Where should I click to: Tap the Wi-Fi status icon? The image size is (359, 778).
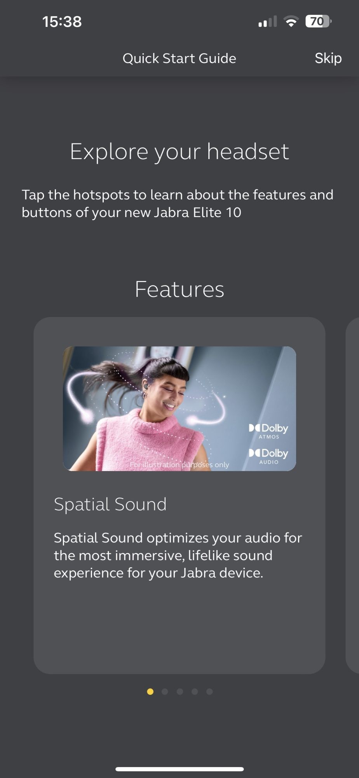coord(291,21)
